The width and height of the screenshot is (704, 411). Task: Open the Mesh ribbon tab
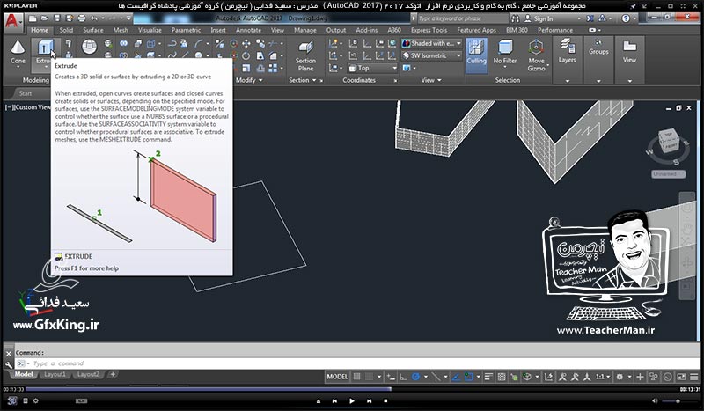point(121,30)
